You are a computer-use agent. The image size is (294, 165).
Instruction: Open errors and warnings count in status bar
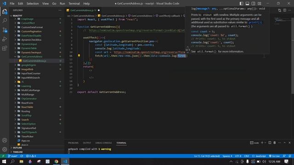(x=31, y=156)
